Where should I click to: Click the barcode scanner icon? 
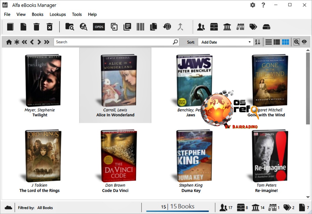pos(140,27)
